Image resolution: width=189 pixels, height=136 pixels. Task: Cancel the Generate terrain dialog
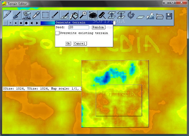[x=80, y=43]
